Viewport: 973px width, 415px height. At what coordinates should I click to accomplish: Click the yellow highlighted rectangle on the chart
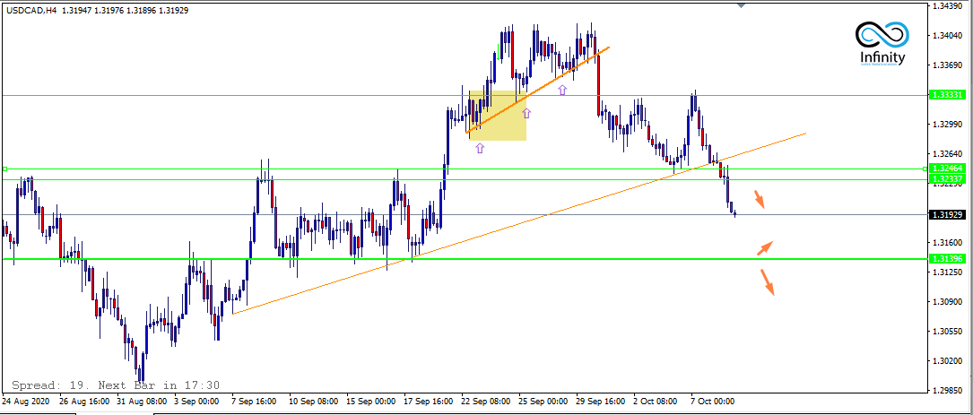pyautogui.click(x=498, y=116)
